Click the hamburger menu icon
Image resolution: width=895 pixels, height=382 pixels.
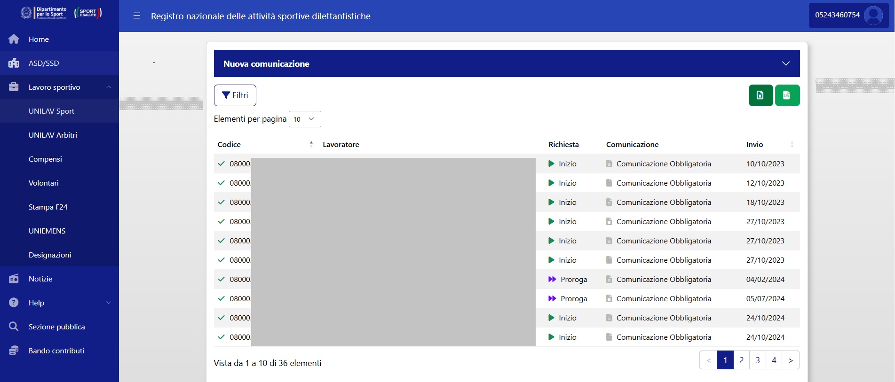(x=137, y=16)
